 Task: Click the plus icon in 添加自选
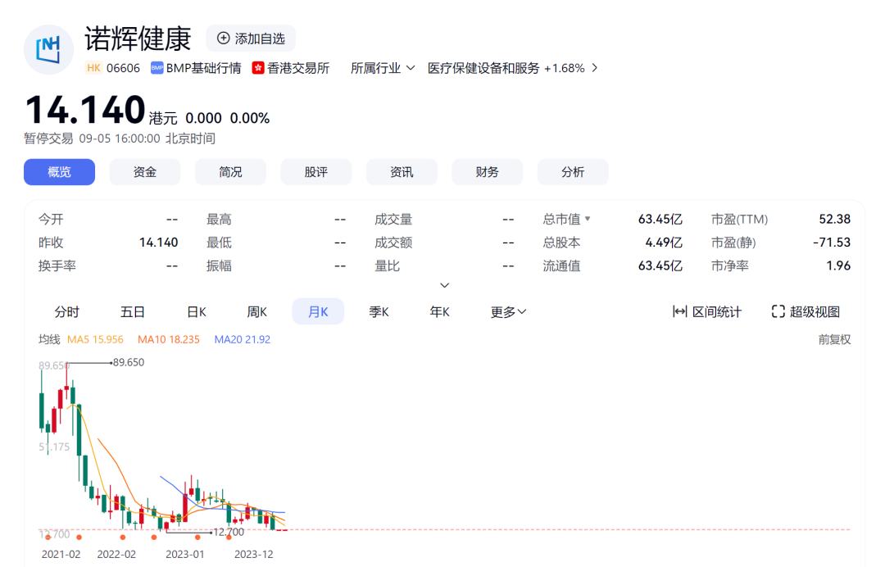224,39
